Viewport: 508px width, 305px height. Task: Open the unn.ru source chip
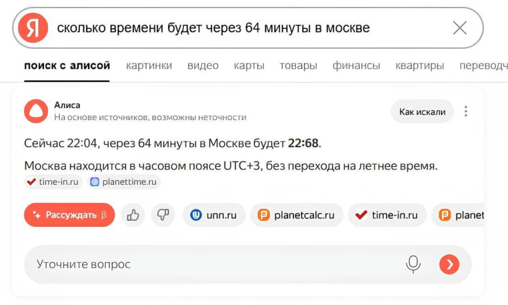tap(213, 215)
